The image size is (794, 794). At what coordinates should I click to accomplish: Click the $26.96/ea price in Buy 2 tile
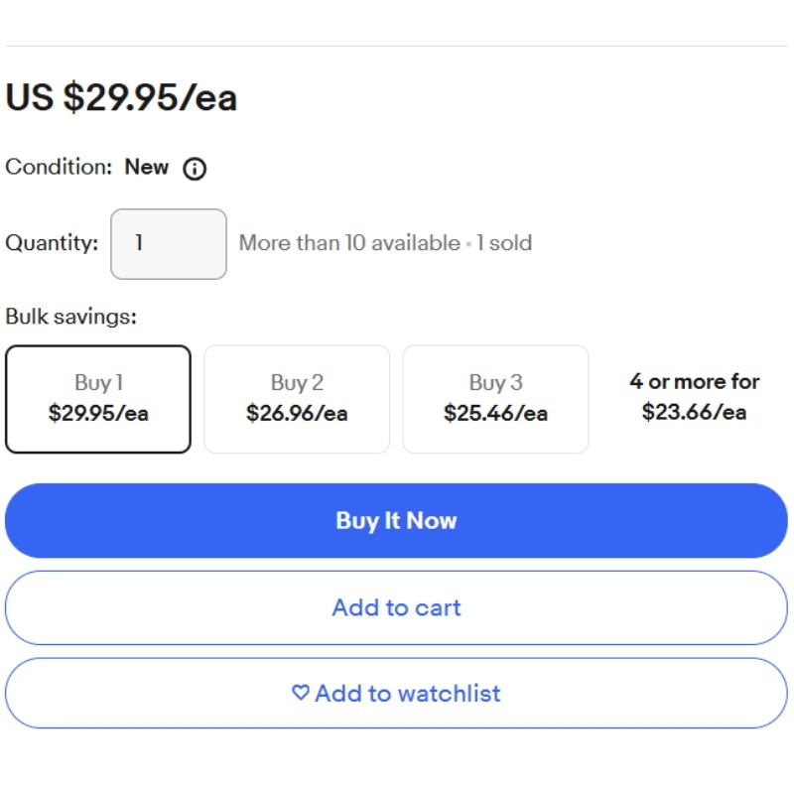point(297,413)
